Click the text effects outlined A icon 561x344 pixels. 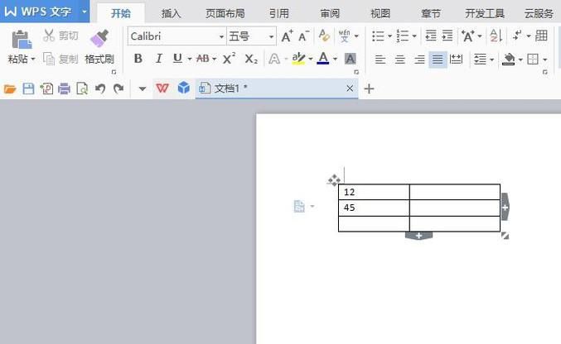point(274,59)
